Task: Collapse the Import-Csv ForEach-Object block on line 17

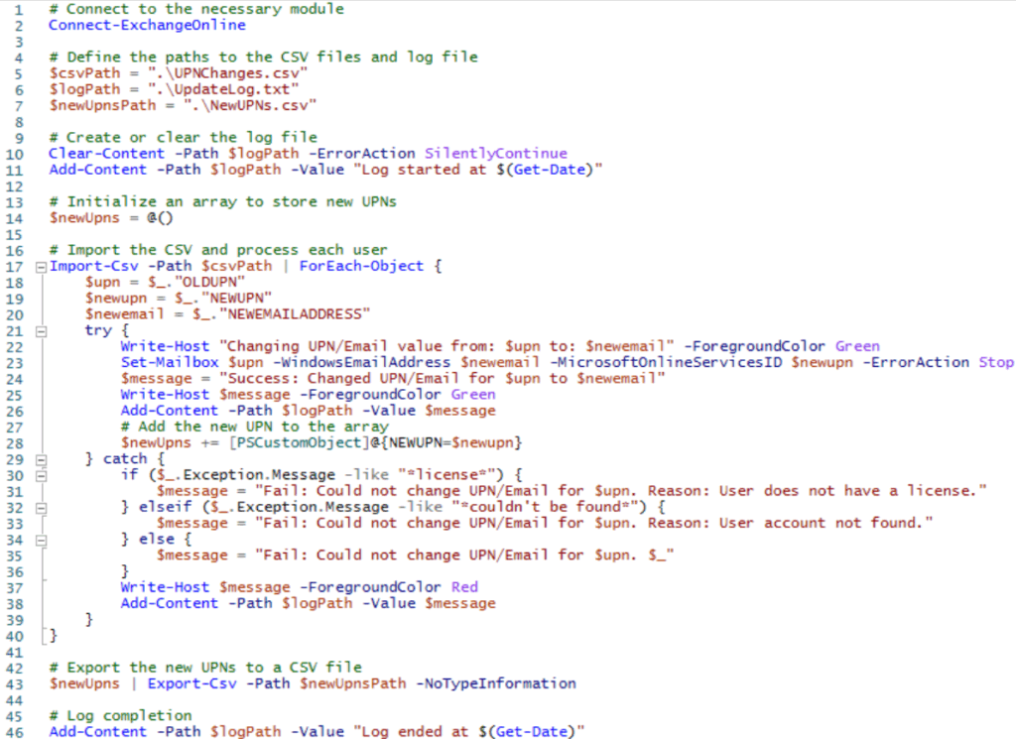Action: click(41, 267)
